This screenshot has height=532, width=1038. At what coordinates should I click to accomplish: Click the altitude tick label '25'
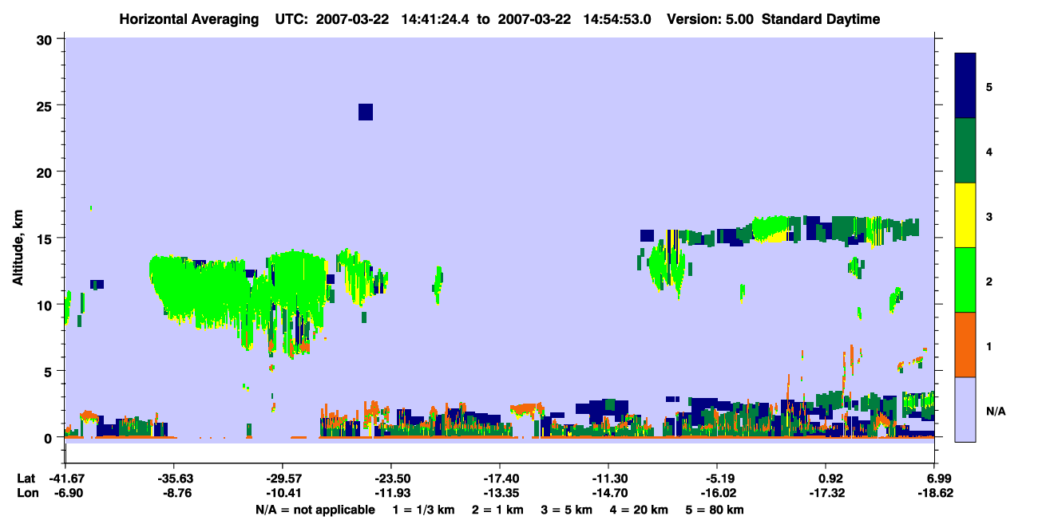(x=46, y=105)
